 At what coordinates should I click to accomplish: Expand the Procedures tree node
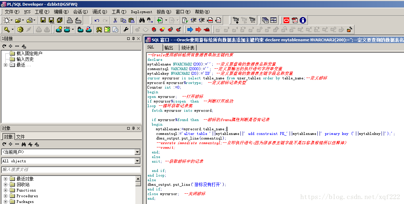click(x=5, y=196)
